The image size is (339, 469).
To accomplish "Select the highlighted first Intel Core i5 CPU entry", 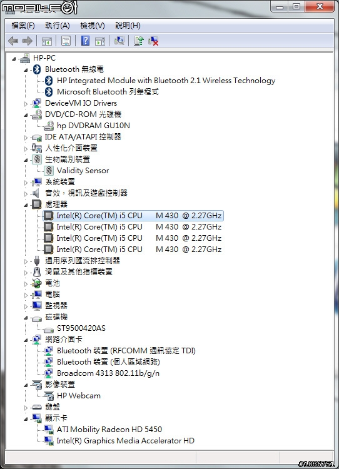I will coord(133,216).
